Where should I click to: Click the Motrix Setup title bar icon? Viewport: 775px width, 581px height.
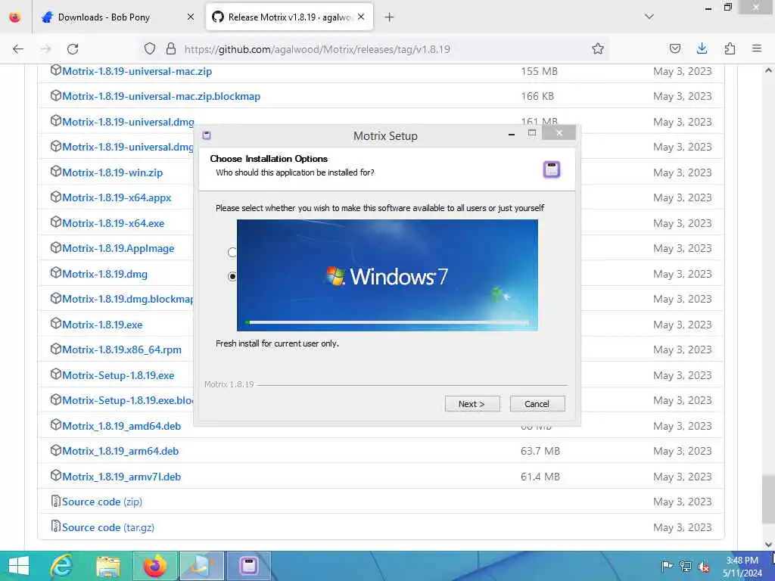pos(207,135)
